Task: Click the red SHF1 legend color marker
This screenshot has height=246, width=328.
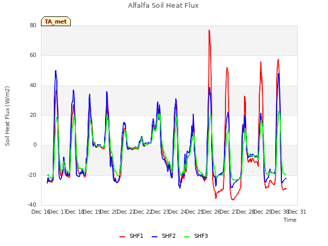Action: 122,237
